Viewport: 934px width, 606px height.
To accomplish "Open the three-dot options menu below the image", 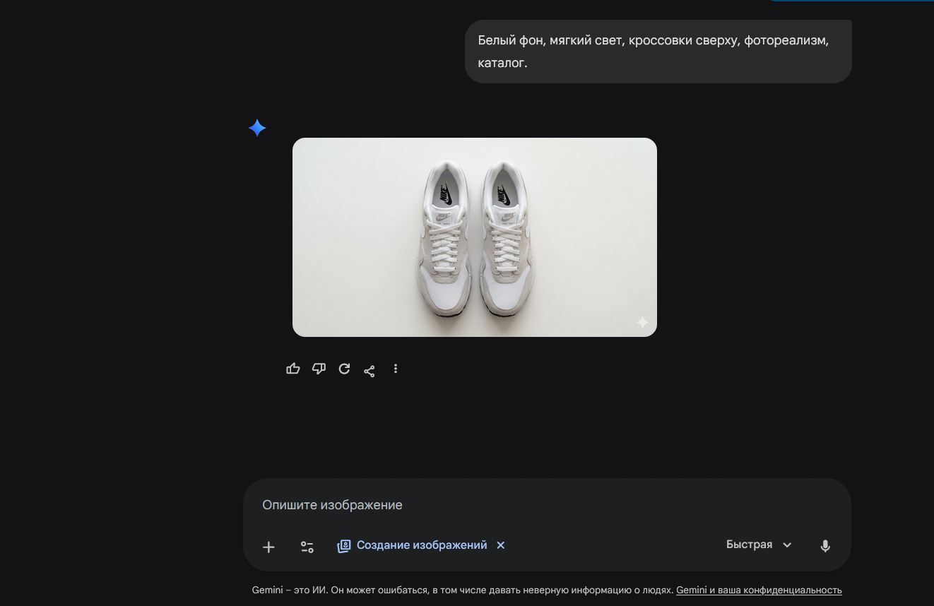I will coord(396,369).
